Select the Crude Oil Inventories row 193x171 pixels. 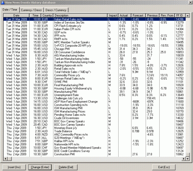tap(94, 118)
